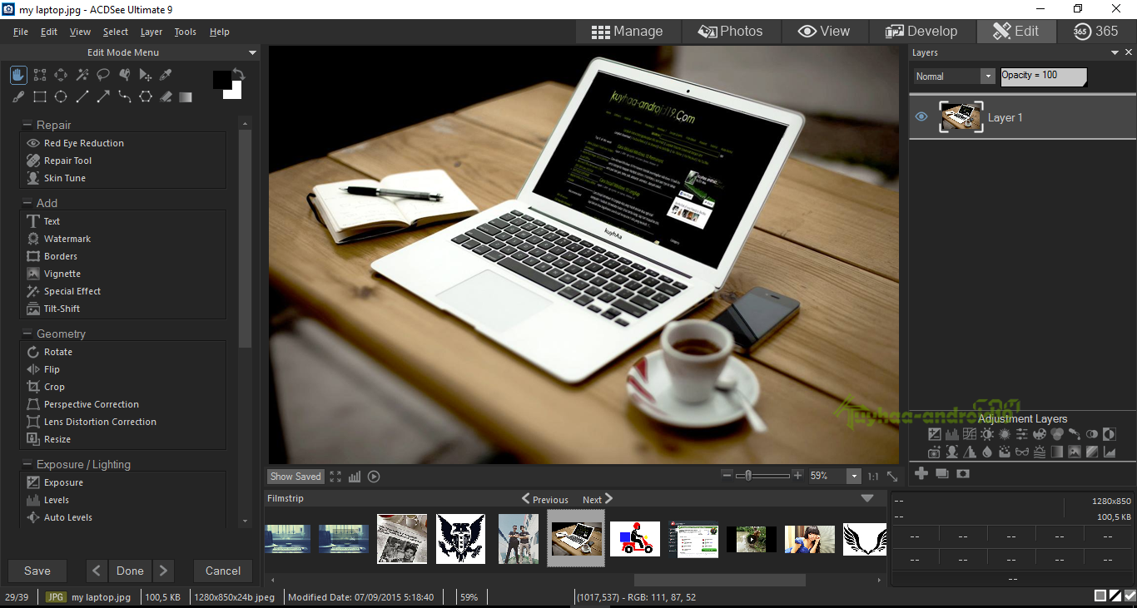Go to Next image in filmstrip
The image size is (1137, 608).
point(598,499)
